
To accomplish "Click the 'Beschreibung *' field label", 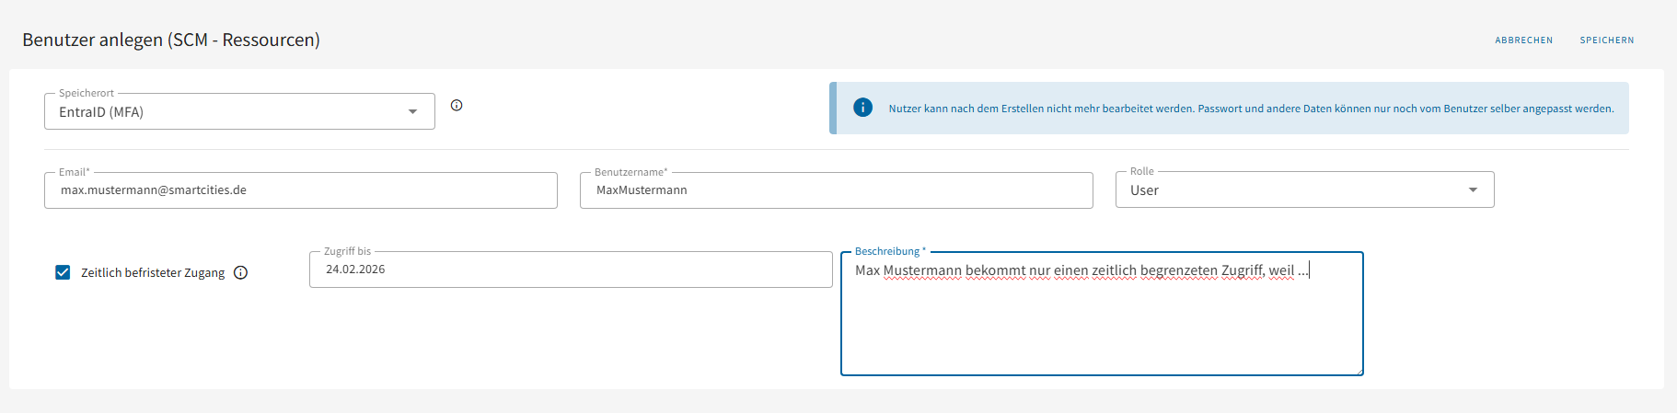I will tap(890, 251).
